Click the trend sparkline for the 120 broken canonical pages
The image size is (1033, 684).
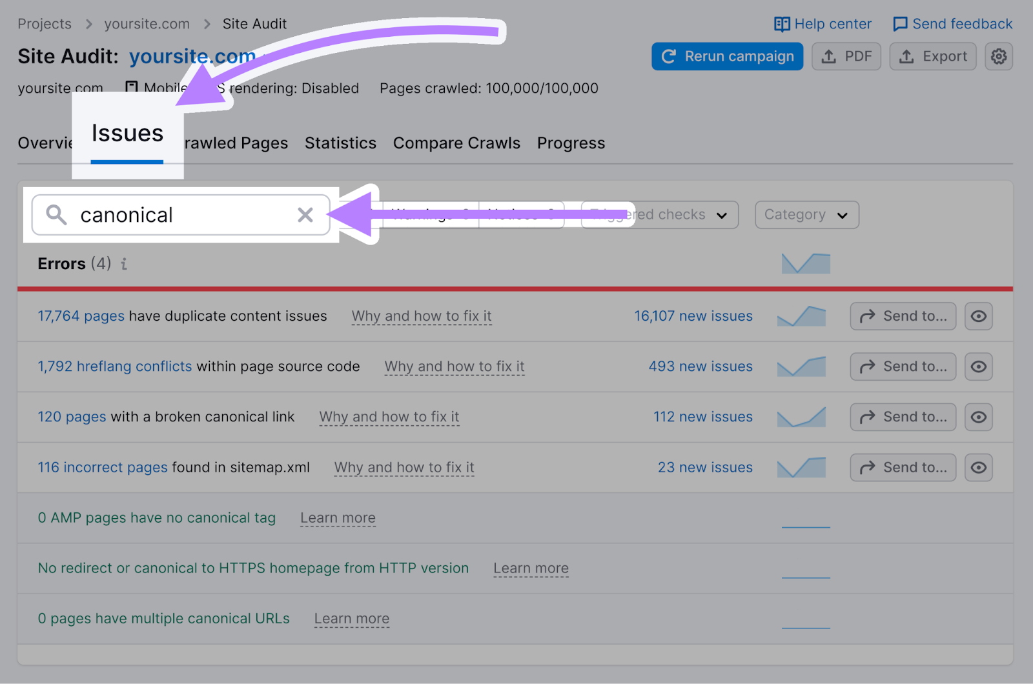click(801, 417)
